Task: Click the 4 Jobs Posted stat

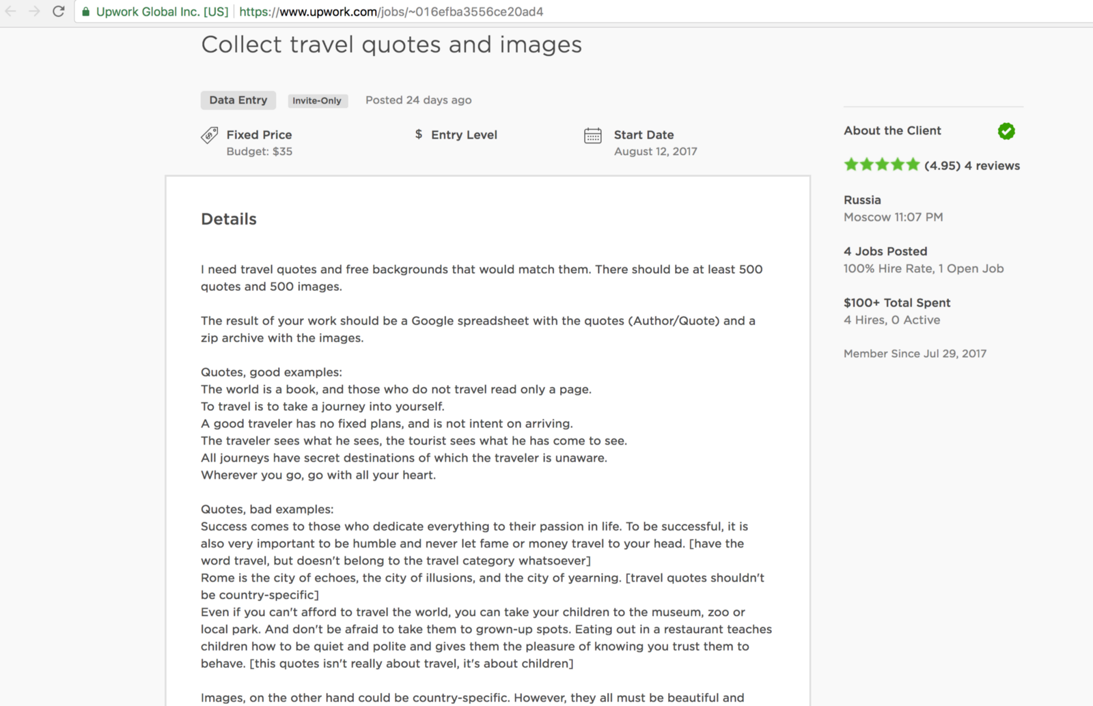Action: point(885,251)
